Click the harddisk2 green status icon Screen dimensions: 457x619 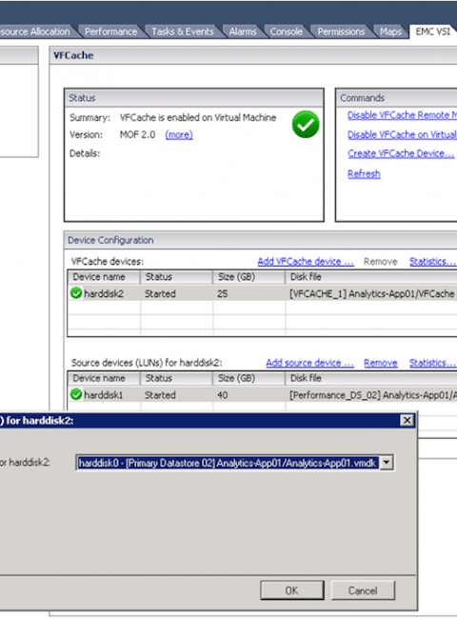[x=76, y=293]
